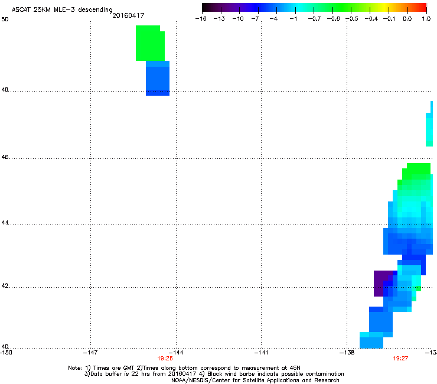Click the latitude label 50

(5, 19)
